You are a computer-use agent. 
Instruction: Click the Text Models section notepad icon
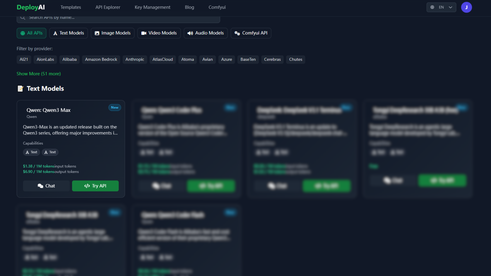point(20,89)
